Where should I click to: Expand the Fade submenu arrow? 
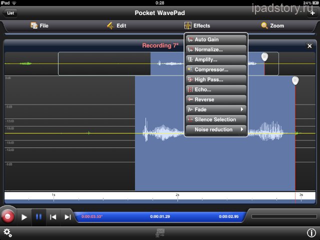pos(242,109)
